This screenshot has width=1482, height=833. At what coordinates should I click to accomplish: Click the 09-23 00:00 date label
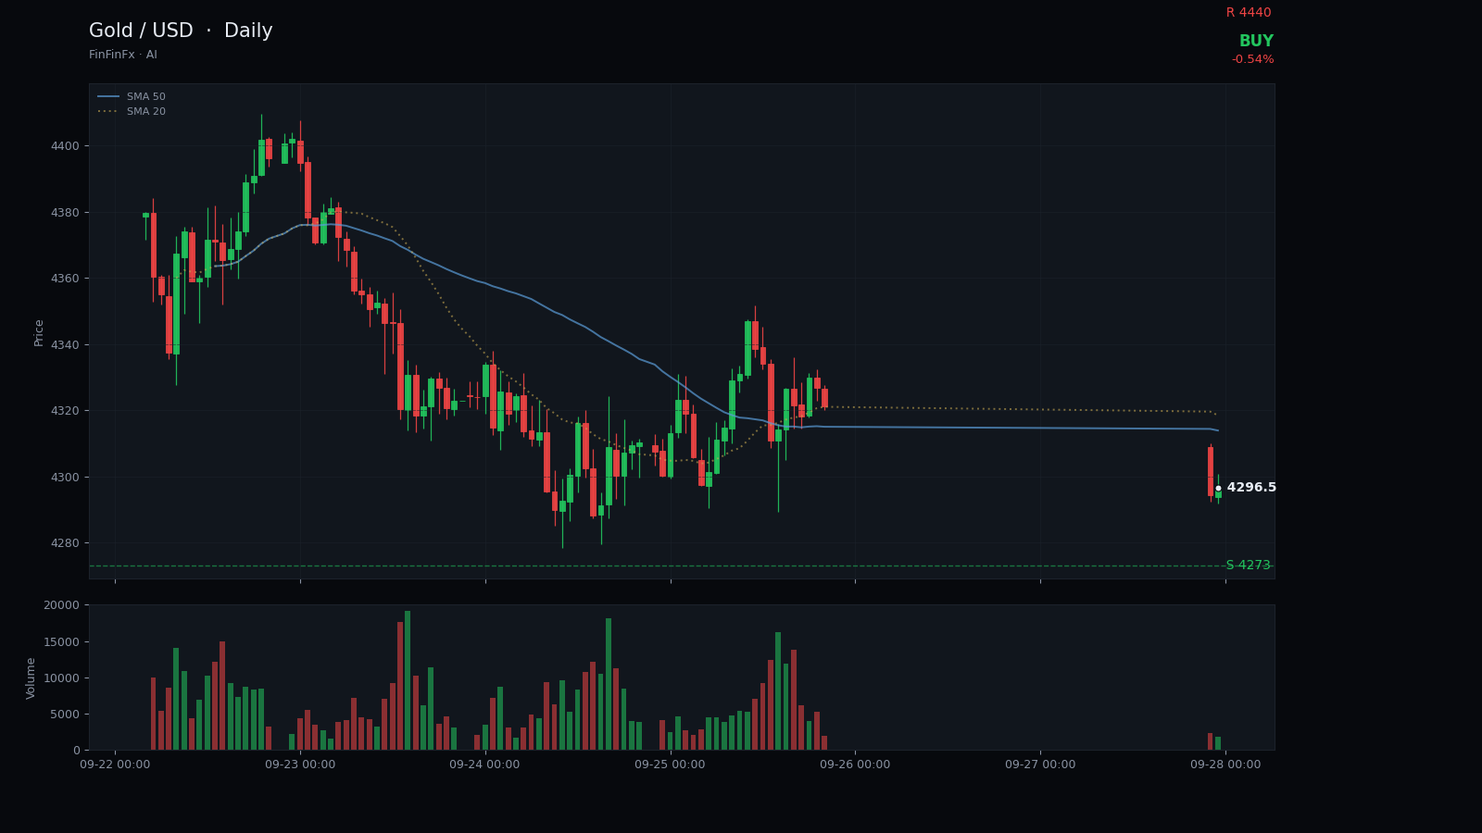coord(300,765)
